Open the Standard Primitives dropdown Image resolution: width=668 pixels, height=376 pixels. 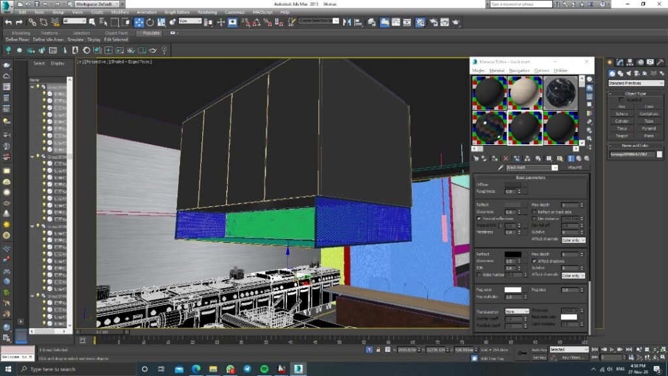coord(635,83)
